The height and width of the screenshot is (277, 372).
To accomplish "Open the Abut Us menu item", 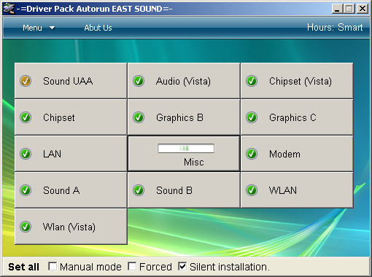I will (98, 28).
